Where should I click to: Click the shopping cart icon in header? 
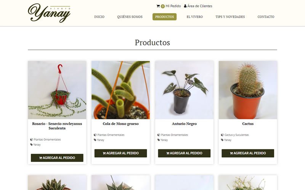(158, 6)
